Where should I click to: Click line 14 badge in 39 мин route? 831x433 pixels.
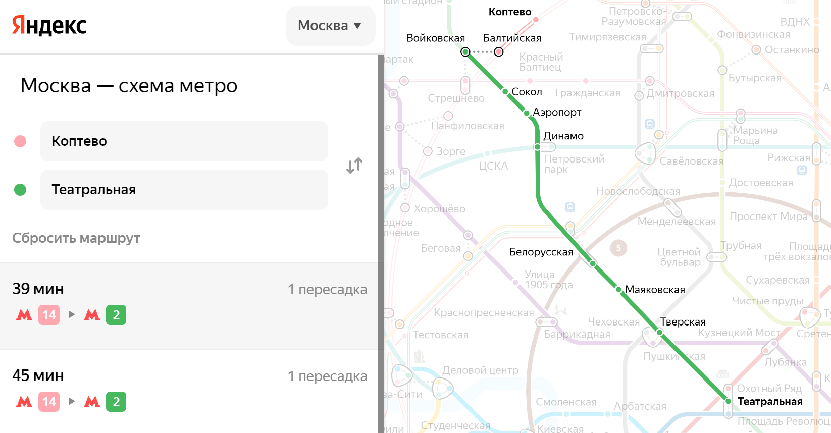[49, 315]
